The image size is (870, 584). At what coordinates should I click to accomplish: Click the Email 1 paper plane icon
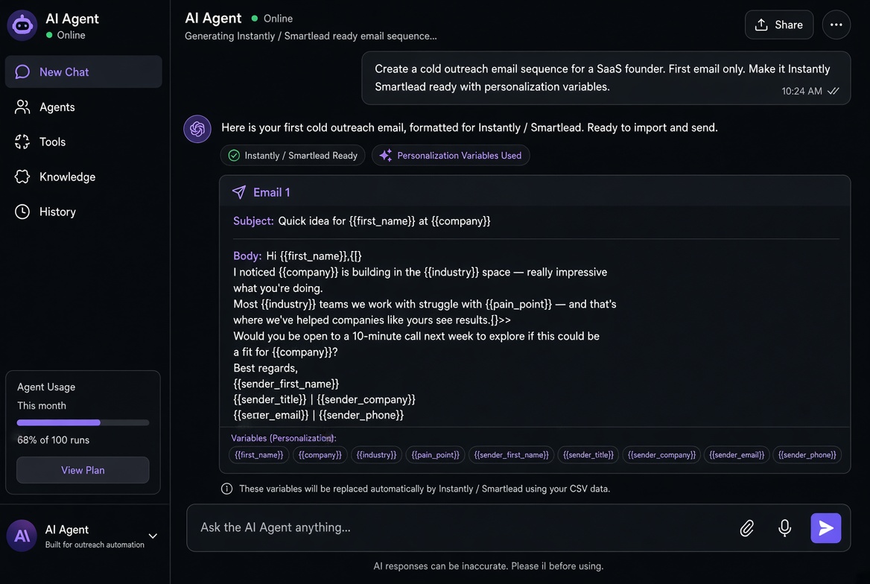point(239,192)
